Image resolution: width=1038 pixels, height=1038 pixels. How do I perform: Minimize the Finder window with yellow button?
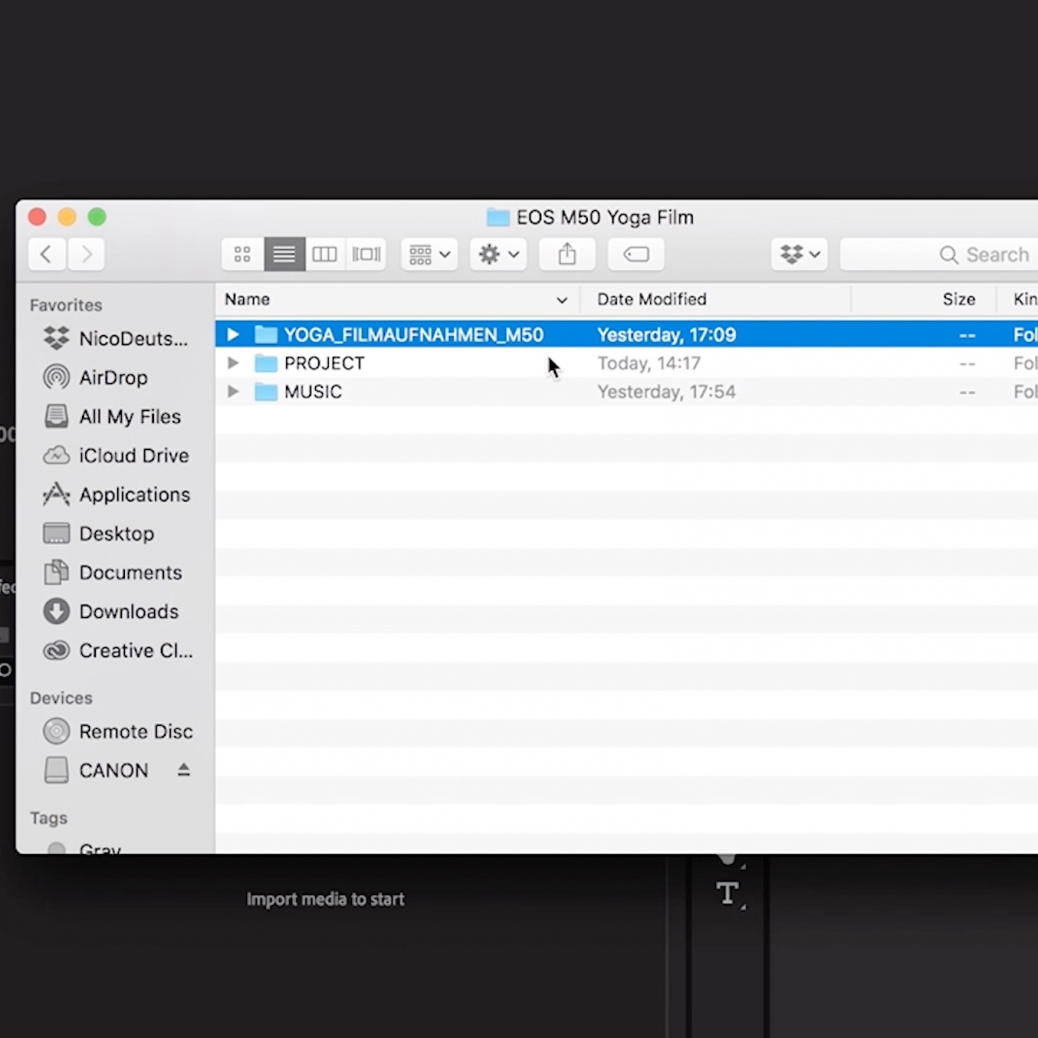point(67,217)
